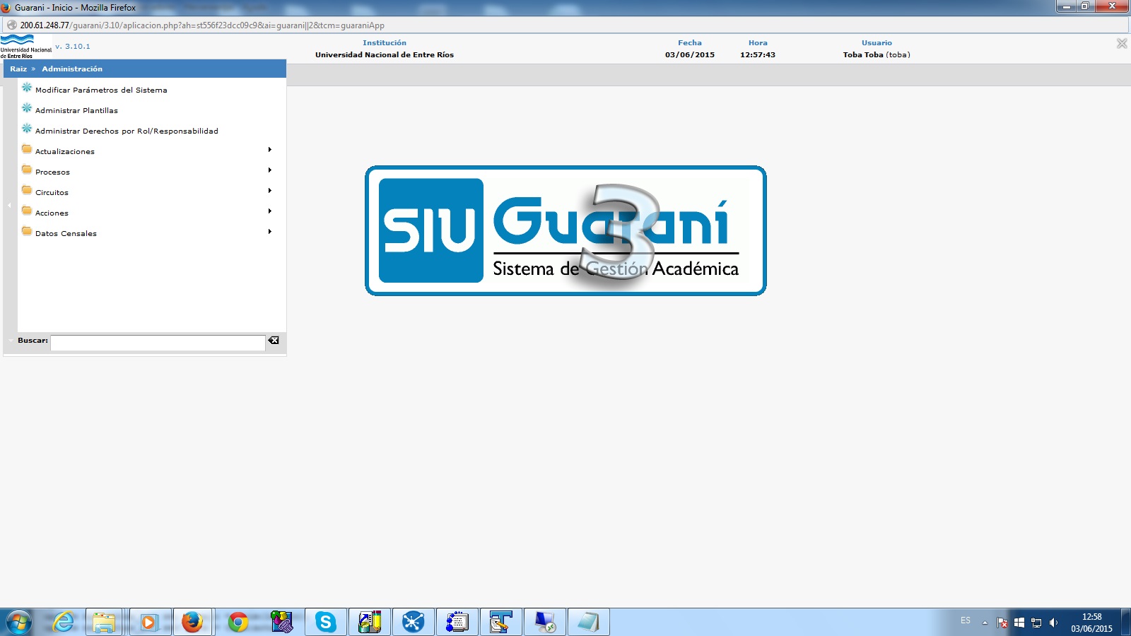Open Windows Media Player from taskbar
The height and width of the screenshot is (636, 1131).
click(148, 622)
